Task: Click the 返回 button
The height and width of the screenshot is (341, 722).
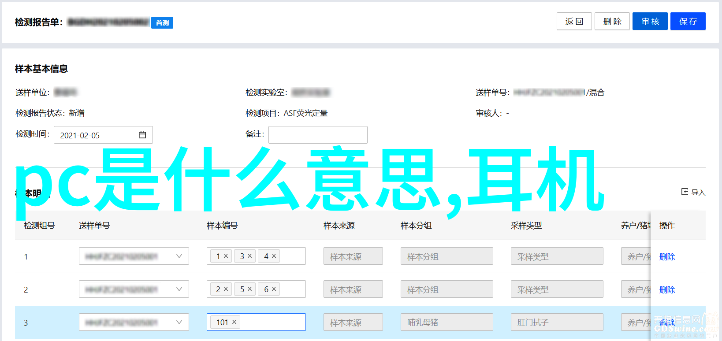Action: tap(574, 21)
